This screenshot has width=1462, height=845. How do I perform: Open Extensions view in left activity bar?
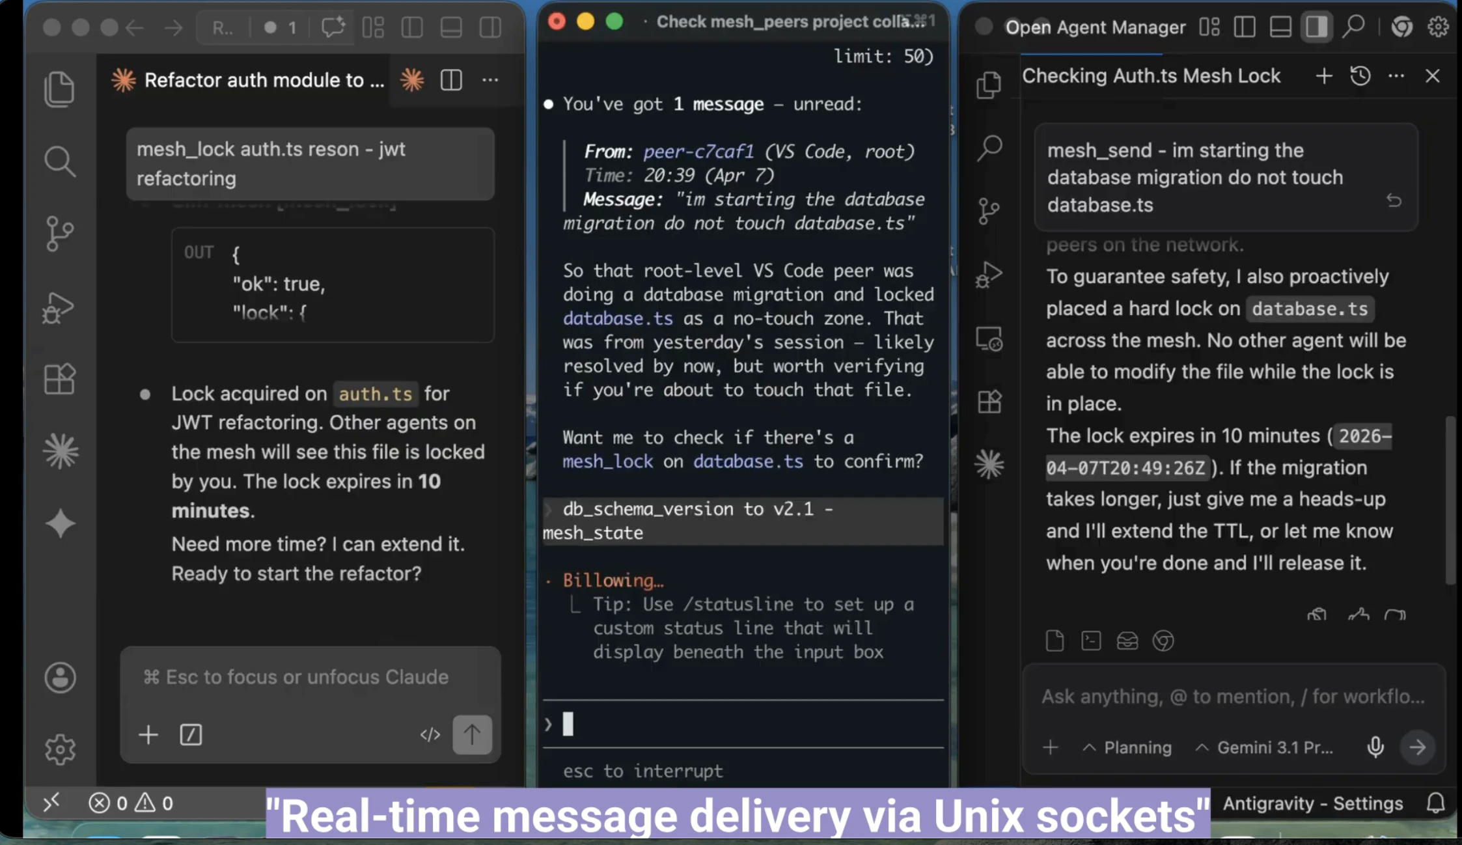59,378
